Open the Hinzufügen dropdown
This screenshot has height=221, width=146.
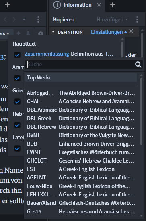pyautogui.click(x=112, y=20)
